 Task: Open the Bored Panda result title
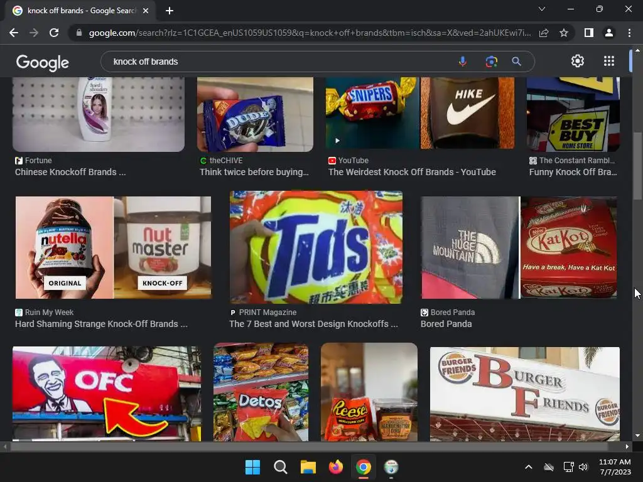(446, 324)
